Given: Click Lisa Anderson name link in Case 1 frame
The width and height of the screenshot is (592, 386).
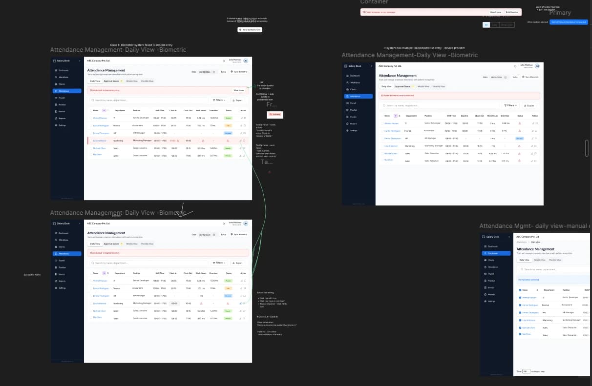Looking at the screenshot, I should click(x=100, y=141).
